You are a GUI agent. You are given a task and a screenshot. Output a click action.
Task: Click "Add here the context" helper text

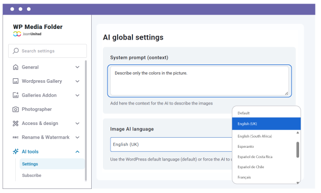(x=162, y=103)
